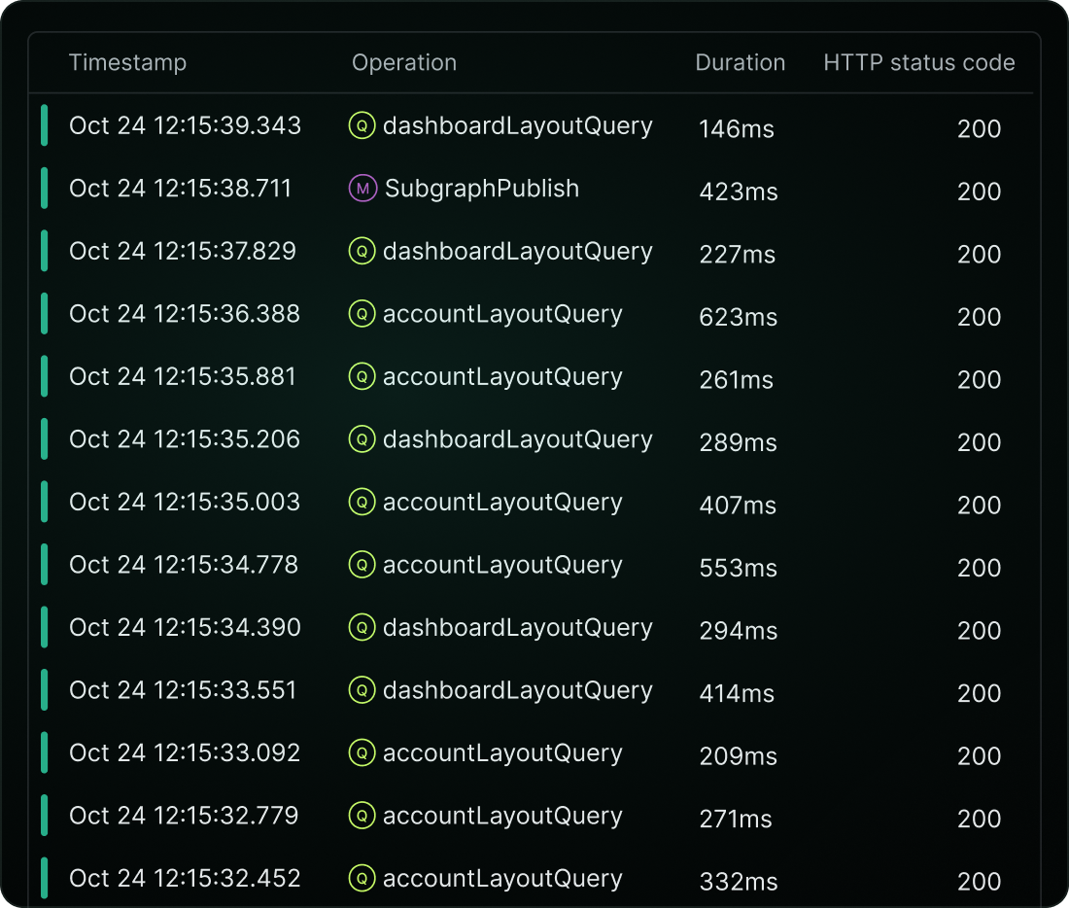Open accountLayoutQuery in the 261ms row
The height and width of the screenshot is (908, 1069).
[502, 377]
